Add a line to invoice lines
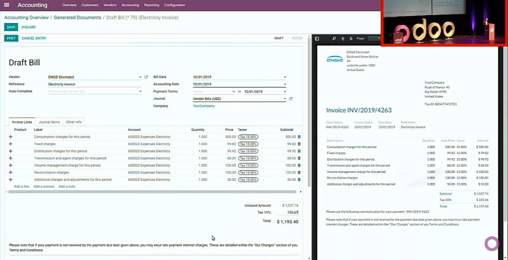This screenshot has height=260, width=508. [x=22, y=186]
